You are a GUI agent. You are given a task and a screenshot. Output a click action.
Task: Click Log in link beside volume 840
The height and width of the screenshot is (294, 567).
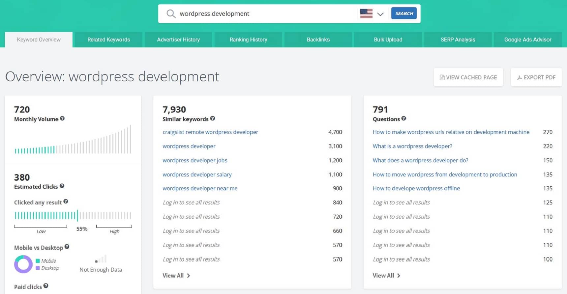coord(191,202)
